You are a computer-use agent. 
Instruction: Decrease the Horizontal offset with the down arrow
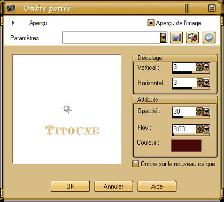199,85
